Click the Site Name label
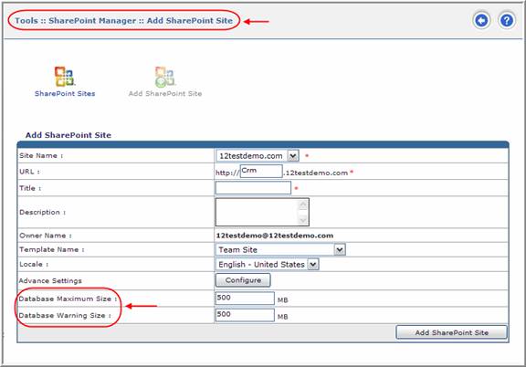This screenshot has width=526, height=367. (41, 156)
